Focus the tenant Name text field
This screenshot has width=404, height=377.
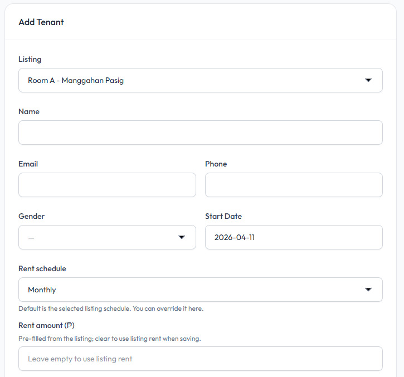pos(200,133)
